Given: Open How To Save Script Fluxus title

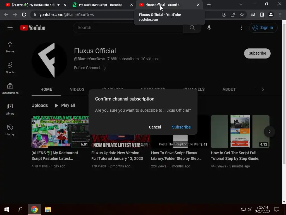Looking at the screenshot, I should tap(176, 156).
